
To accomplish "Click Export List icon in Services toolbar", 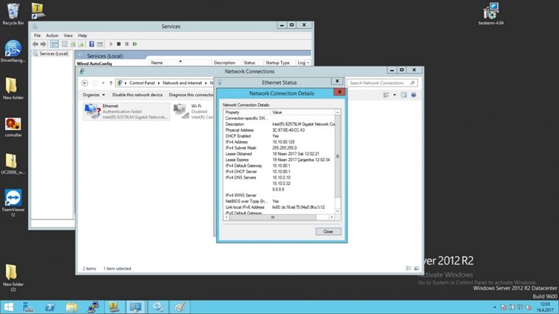I will pyautogui.click(x=81, y=44).
